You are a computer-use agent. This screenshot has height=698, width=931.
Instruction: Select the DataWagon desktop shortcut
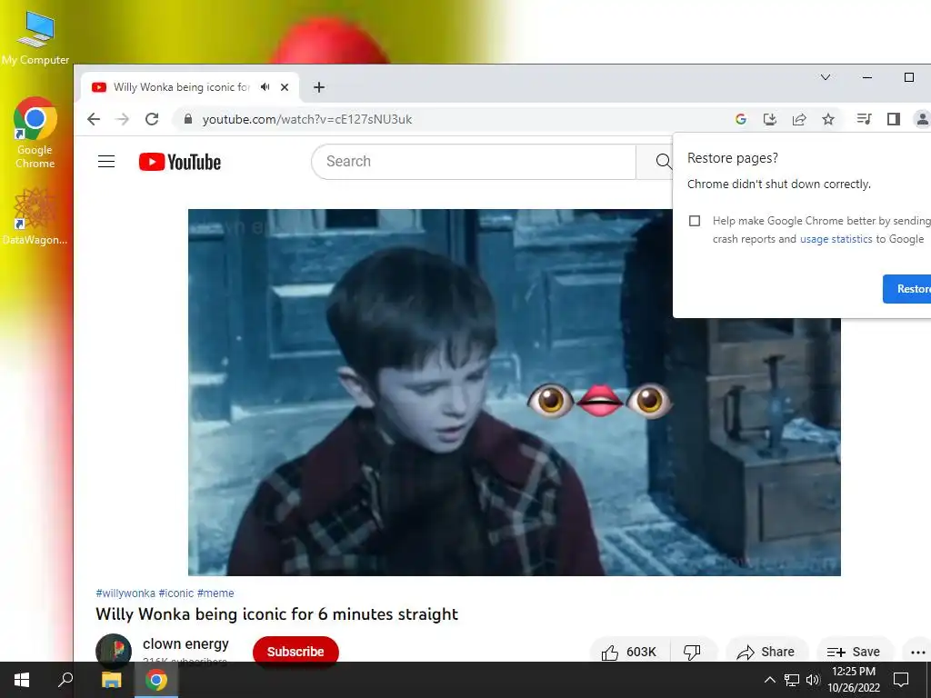35,216
